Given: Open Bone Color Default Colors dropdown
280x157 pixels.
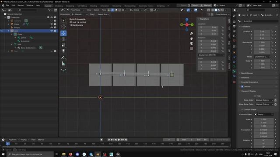Looking at the screenshot, I should click(264, 100).
